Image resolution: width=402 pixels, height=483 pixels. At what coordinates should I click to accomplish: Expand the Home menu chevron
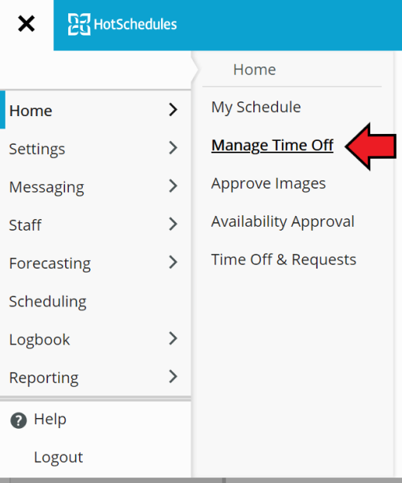click(x=174, y=110)
